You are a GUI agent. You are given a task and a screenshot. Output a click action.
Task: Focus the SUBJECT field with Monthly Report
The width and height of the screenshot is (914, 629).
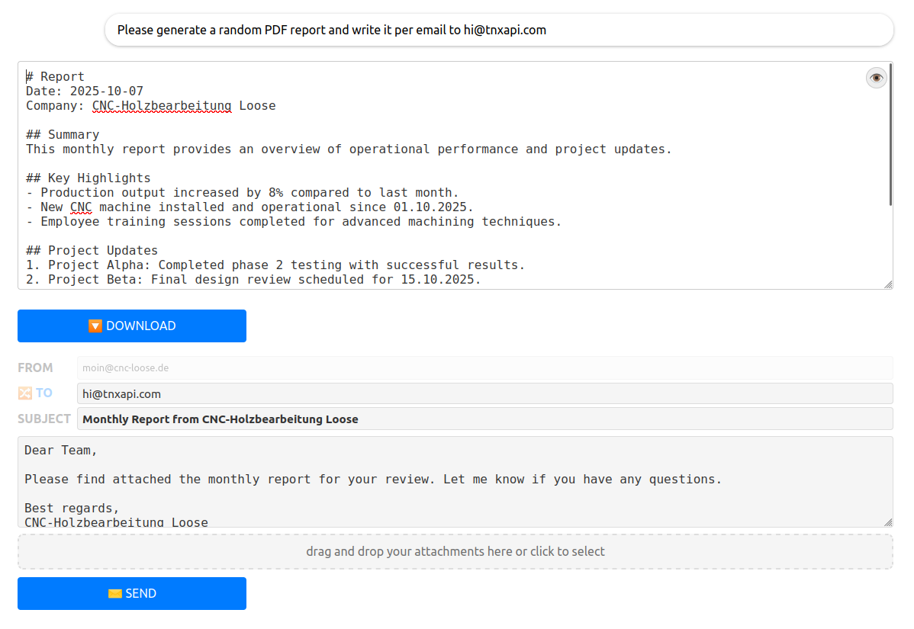pyautogui.click(x=484, y=419)
